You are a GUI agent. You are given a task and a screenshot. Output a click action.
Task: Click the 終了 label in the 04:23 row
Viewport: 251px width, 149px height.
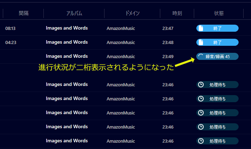[x=217, y=42]
